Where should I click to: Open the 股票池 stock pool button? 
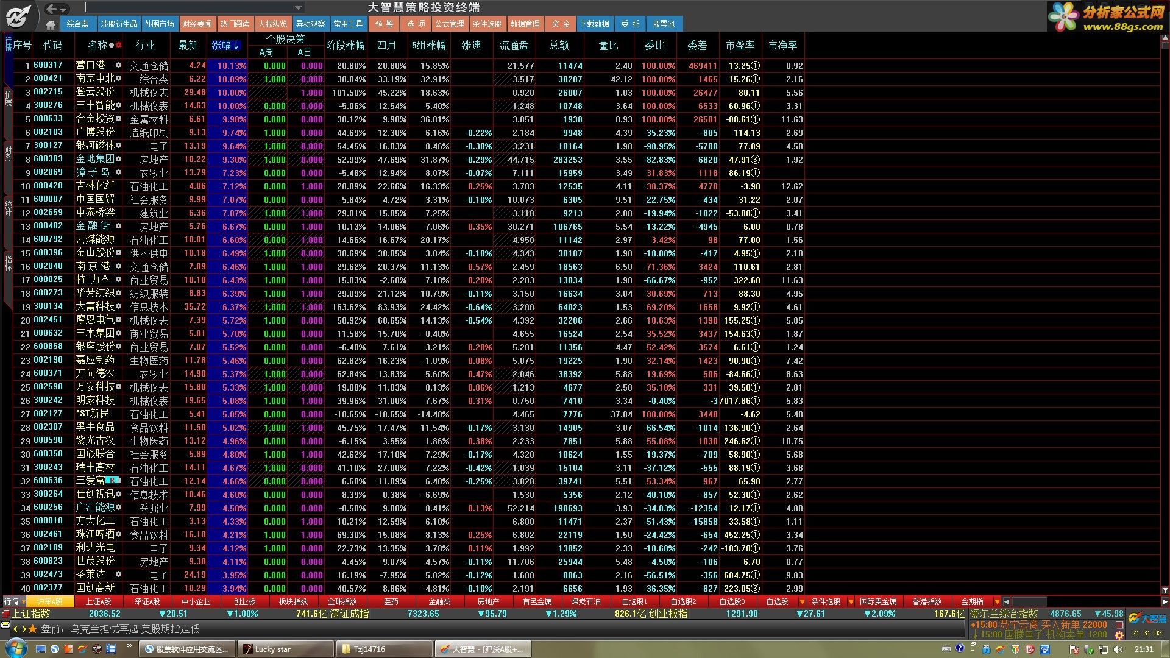point(664,24)
